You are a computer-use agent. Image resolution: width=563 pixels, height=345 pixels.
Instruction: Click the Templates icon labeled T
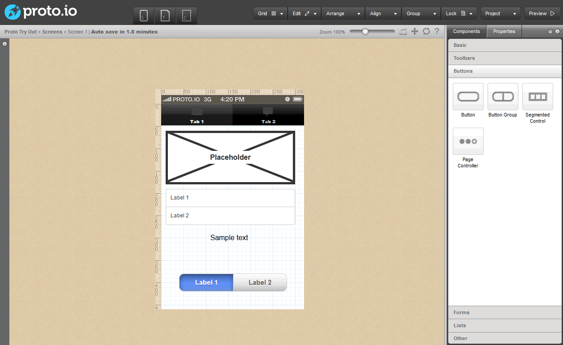[x=166, y=15]
